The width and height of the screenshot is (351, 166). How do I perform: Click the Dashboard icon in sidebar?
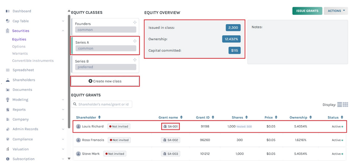pos(8,11)
